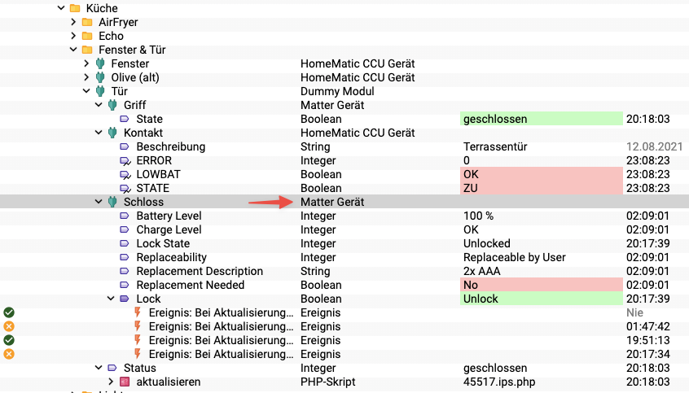Image resolution: width=689 pixels, height=393 pixels.
Task: Toggle the orange status icon on the 20:17:34 event row
Action: 8,354
